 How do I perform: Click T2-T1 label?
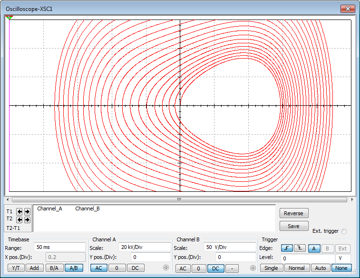tap(13, 228)
